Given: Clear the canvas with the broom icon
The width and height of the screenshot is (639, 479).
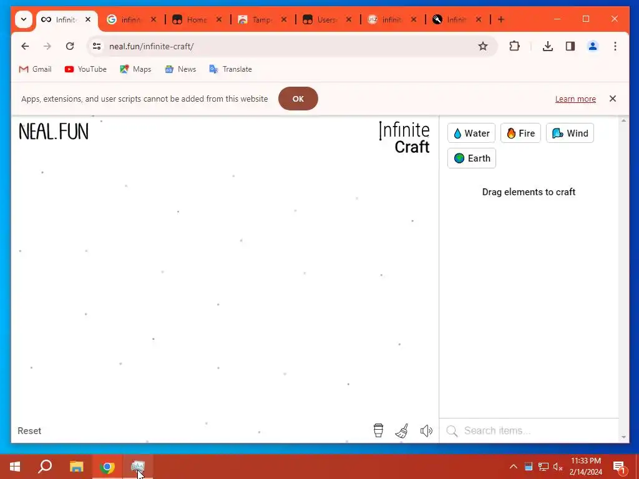Looking at the screenshot, I should point(402,430).
